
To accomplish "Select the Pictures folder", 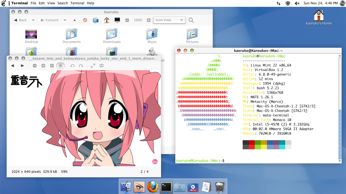I will point(192,36).
